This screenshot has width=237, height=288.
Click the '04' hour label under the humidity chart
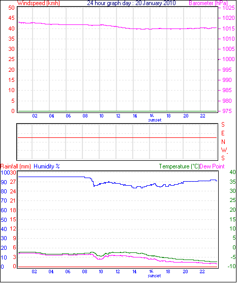coord(51,272)
